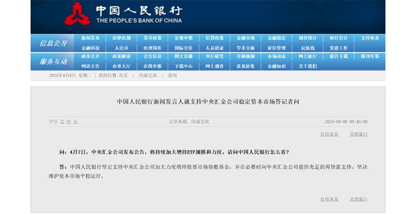Image resolution: width=410 pixels, height=215 pixels.
Task: Select 征信管理 navigation item
Action: pos(277,48)
